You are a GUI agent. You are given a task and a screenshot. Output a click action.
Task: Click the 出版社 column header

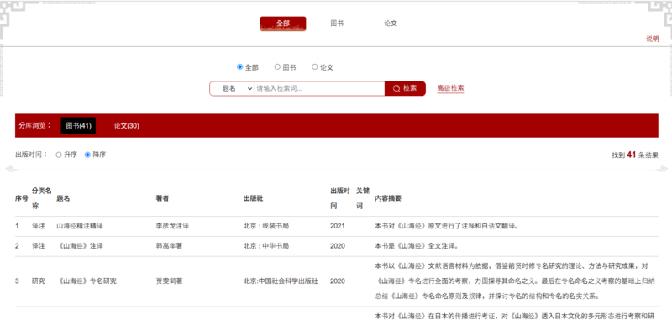point(254,198)
